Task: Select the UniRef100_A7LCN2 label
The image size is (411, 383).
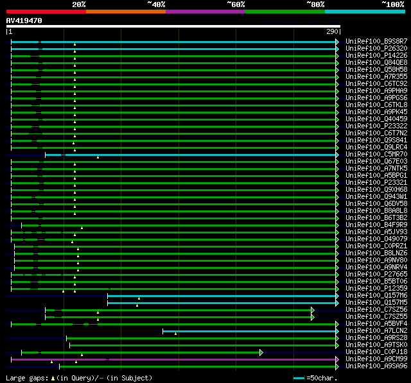Action: click(x=376, y=331)
